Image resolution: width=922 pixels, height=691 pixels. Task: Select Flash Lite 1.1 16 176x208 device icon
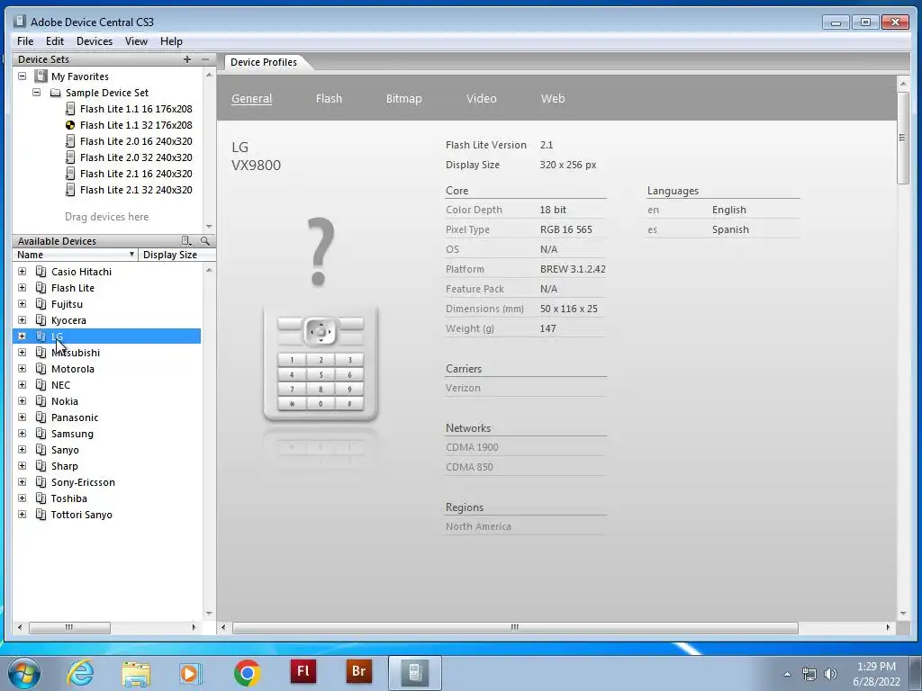tap(70, 109)
